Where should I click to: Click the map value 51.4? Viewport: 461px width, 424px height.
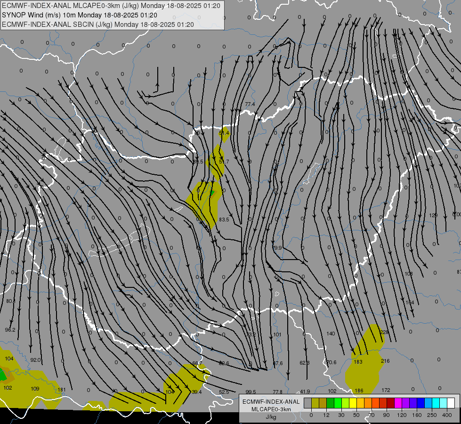click(x=224, y=133)
